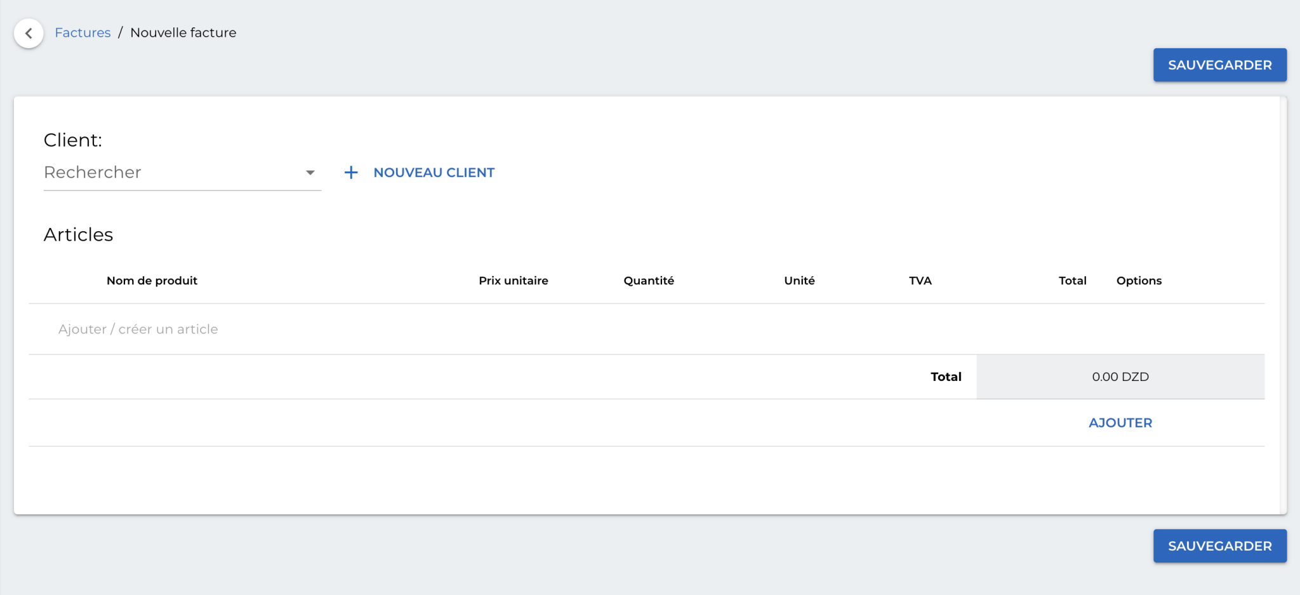Click the Options column header
1300x595 pixels.
pos(1139,280)
